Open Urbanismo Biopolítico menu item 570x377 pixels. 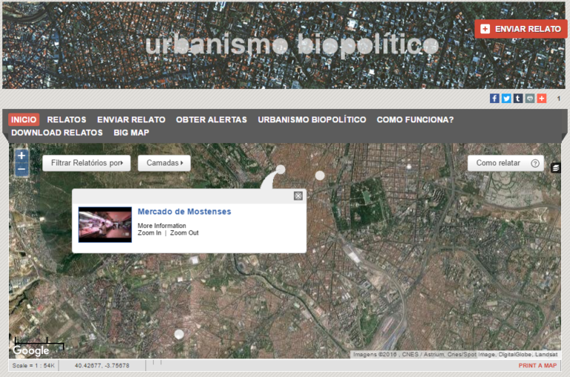pyautogui.click(x=312, y=119)
